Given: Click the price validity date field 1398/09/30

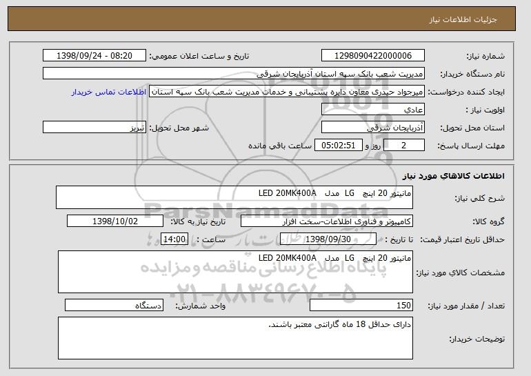Looking at the screenshot, I should 328,239.
